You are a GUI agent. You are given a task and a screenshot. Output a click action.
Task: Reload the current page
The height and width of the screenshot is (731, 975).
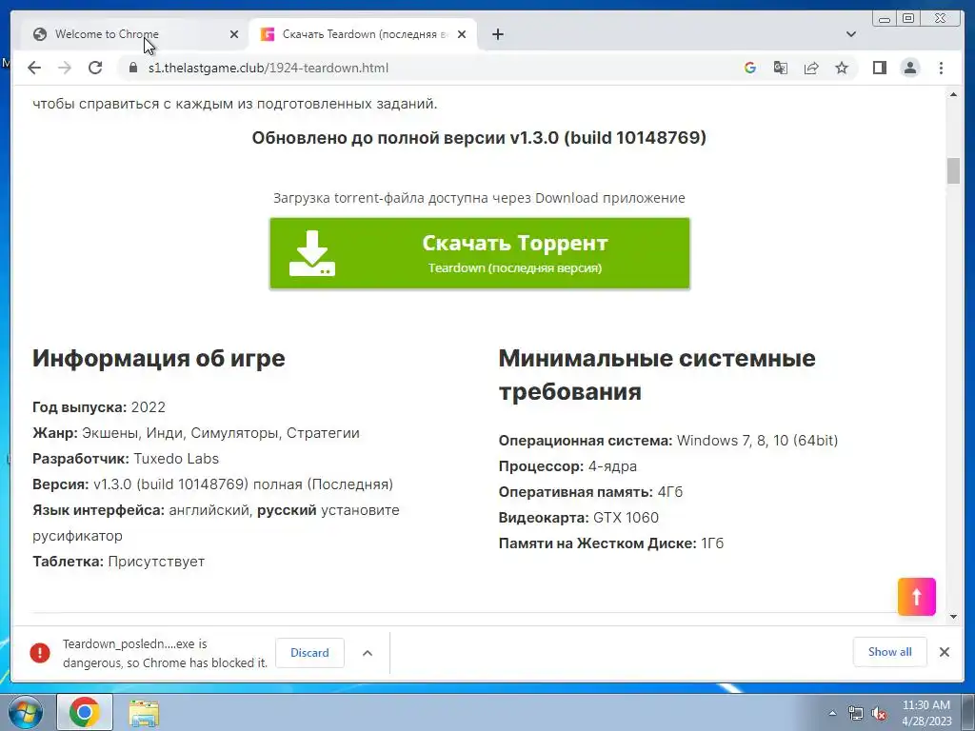[x=95, y=68]
